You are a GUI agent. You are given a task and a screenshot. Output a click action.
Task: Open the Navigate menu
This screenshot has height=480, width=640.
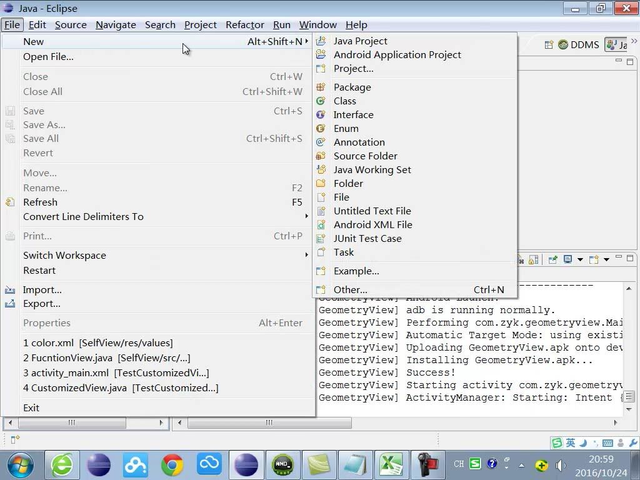[116, 25]
